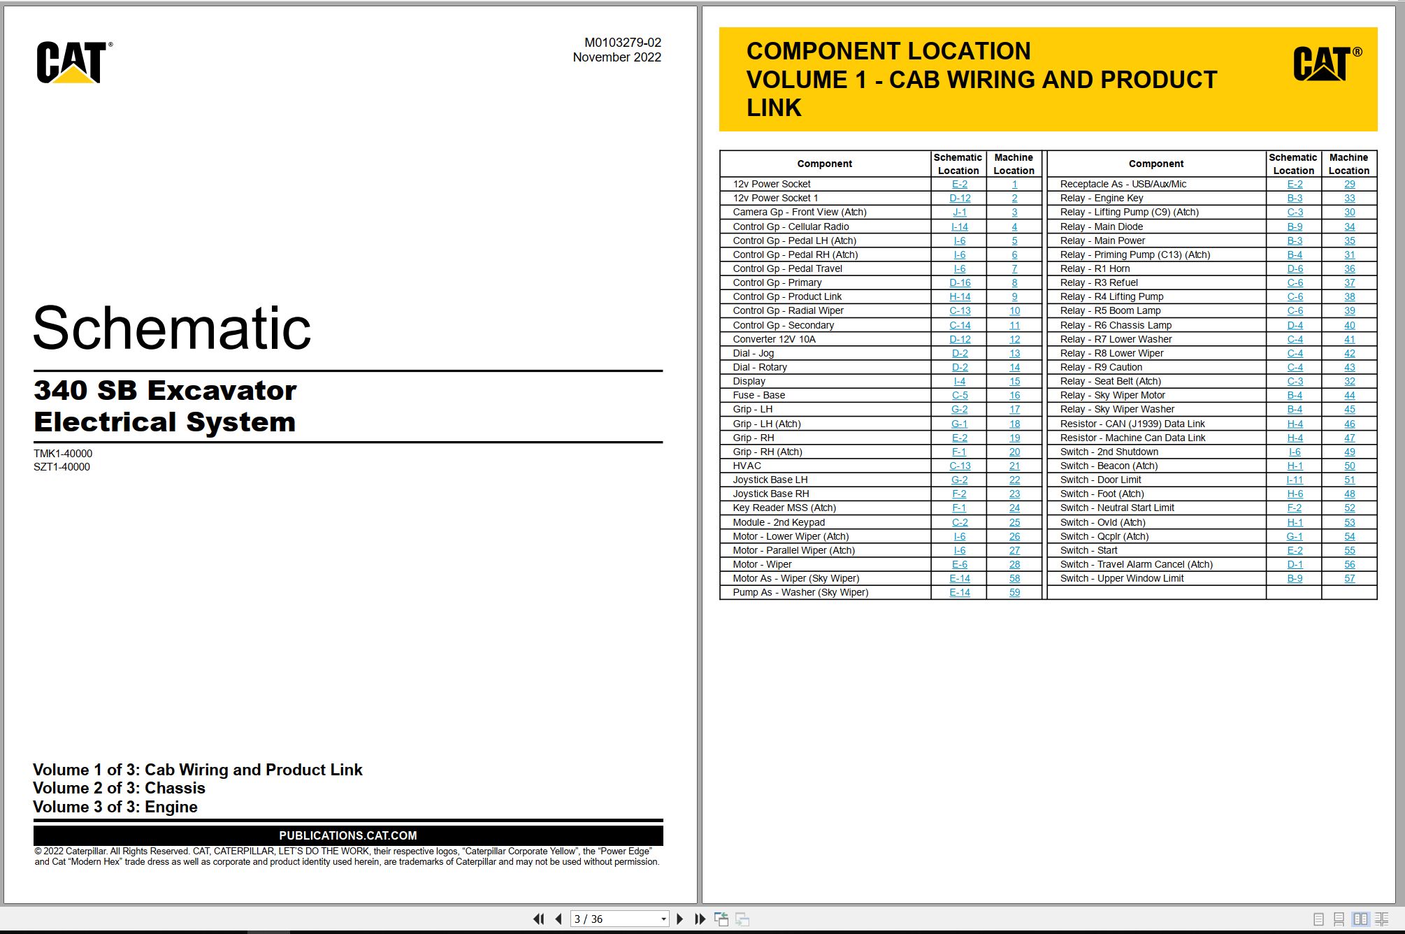Open schematic location I-11 for Switch Door Limit

click(x=1295, y=480)
